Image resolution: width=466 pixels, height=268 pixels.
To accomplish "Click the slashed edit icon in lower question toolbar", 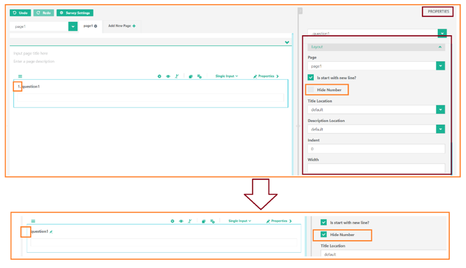I will [x=190, y=221].
